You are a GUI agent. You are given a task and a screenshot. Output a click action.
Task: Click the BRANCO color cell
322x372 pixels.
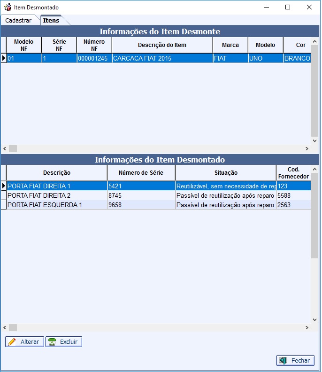pyautogui.click(x=297, y=58)
